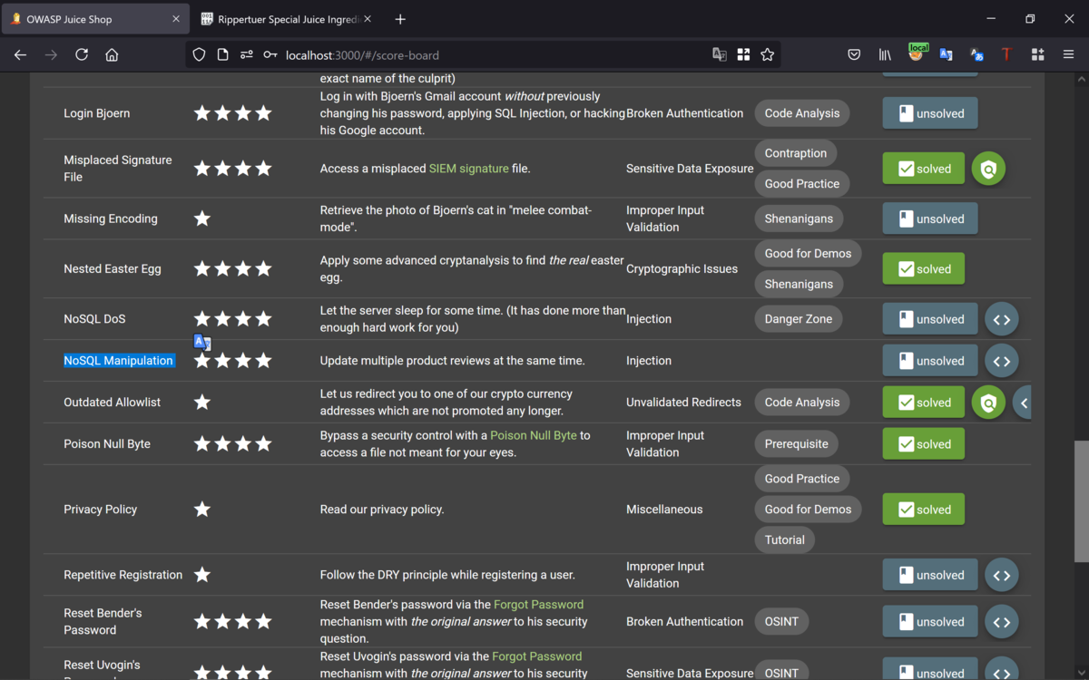Select the Contraption tag
The width and height of the screenshot is (1089, 680).
(x=796, y=153)
